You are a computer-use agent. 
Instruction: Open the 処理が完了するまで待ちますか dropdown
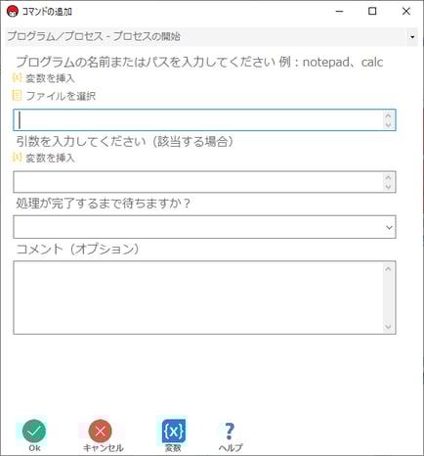[x=204, y=227]
